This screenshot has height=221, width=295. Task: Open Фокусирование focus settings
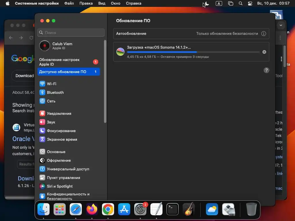[58, 131]
